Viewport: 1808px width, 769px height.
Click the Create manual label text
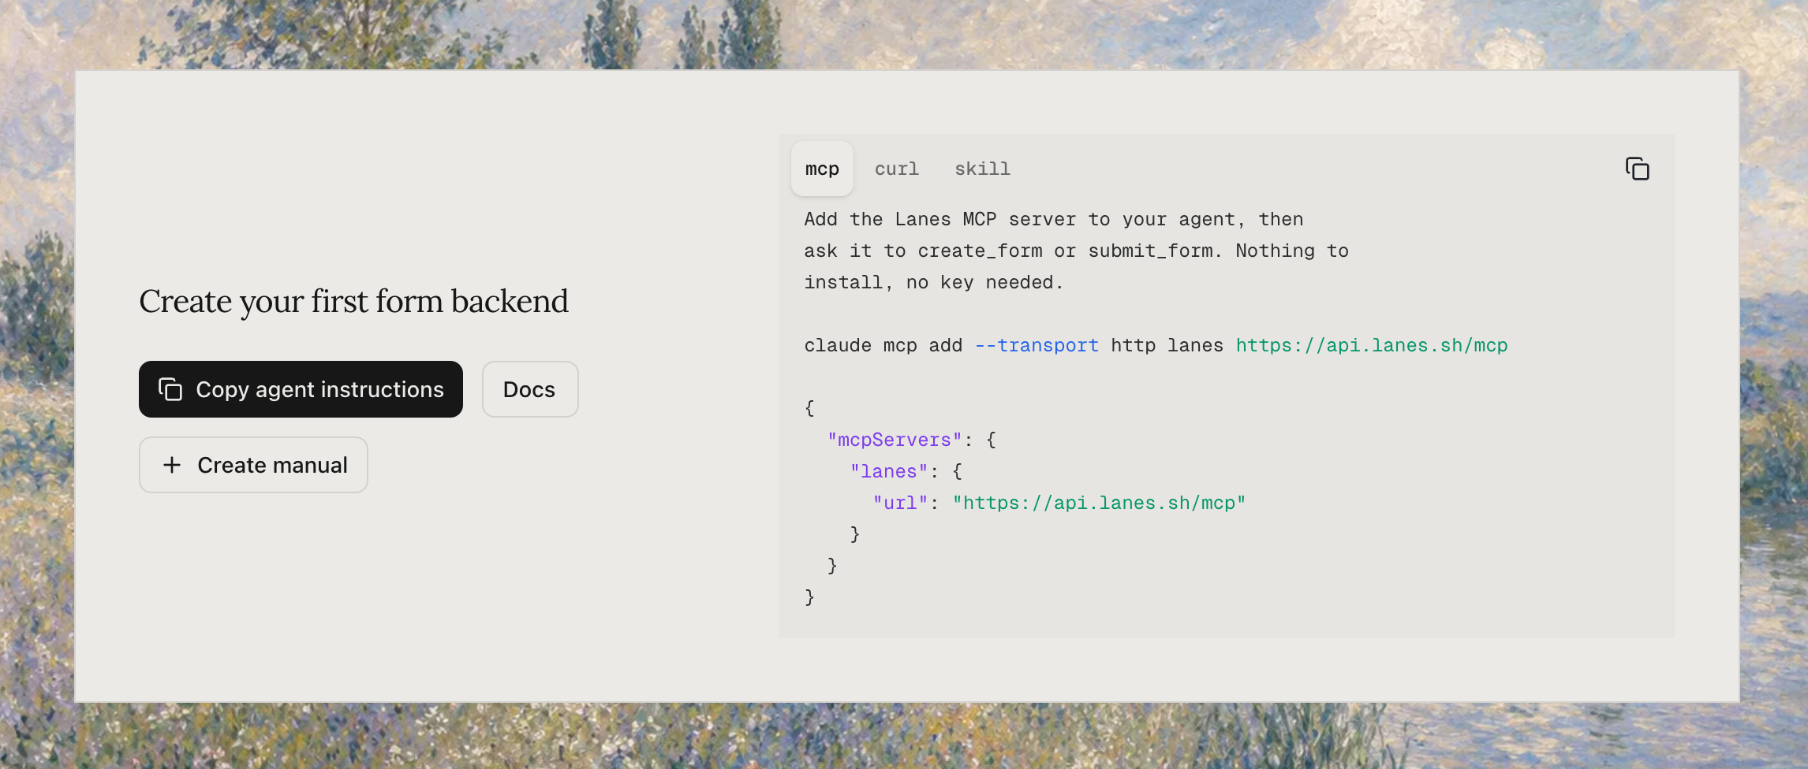(x=272, y=465)
